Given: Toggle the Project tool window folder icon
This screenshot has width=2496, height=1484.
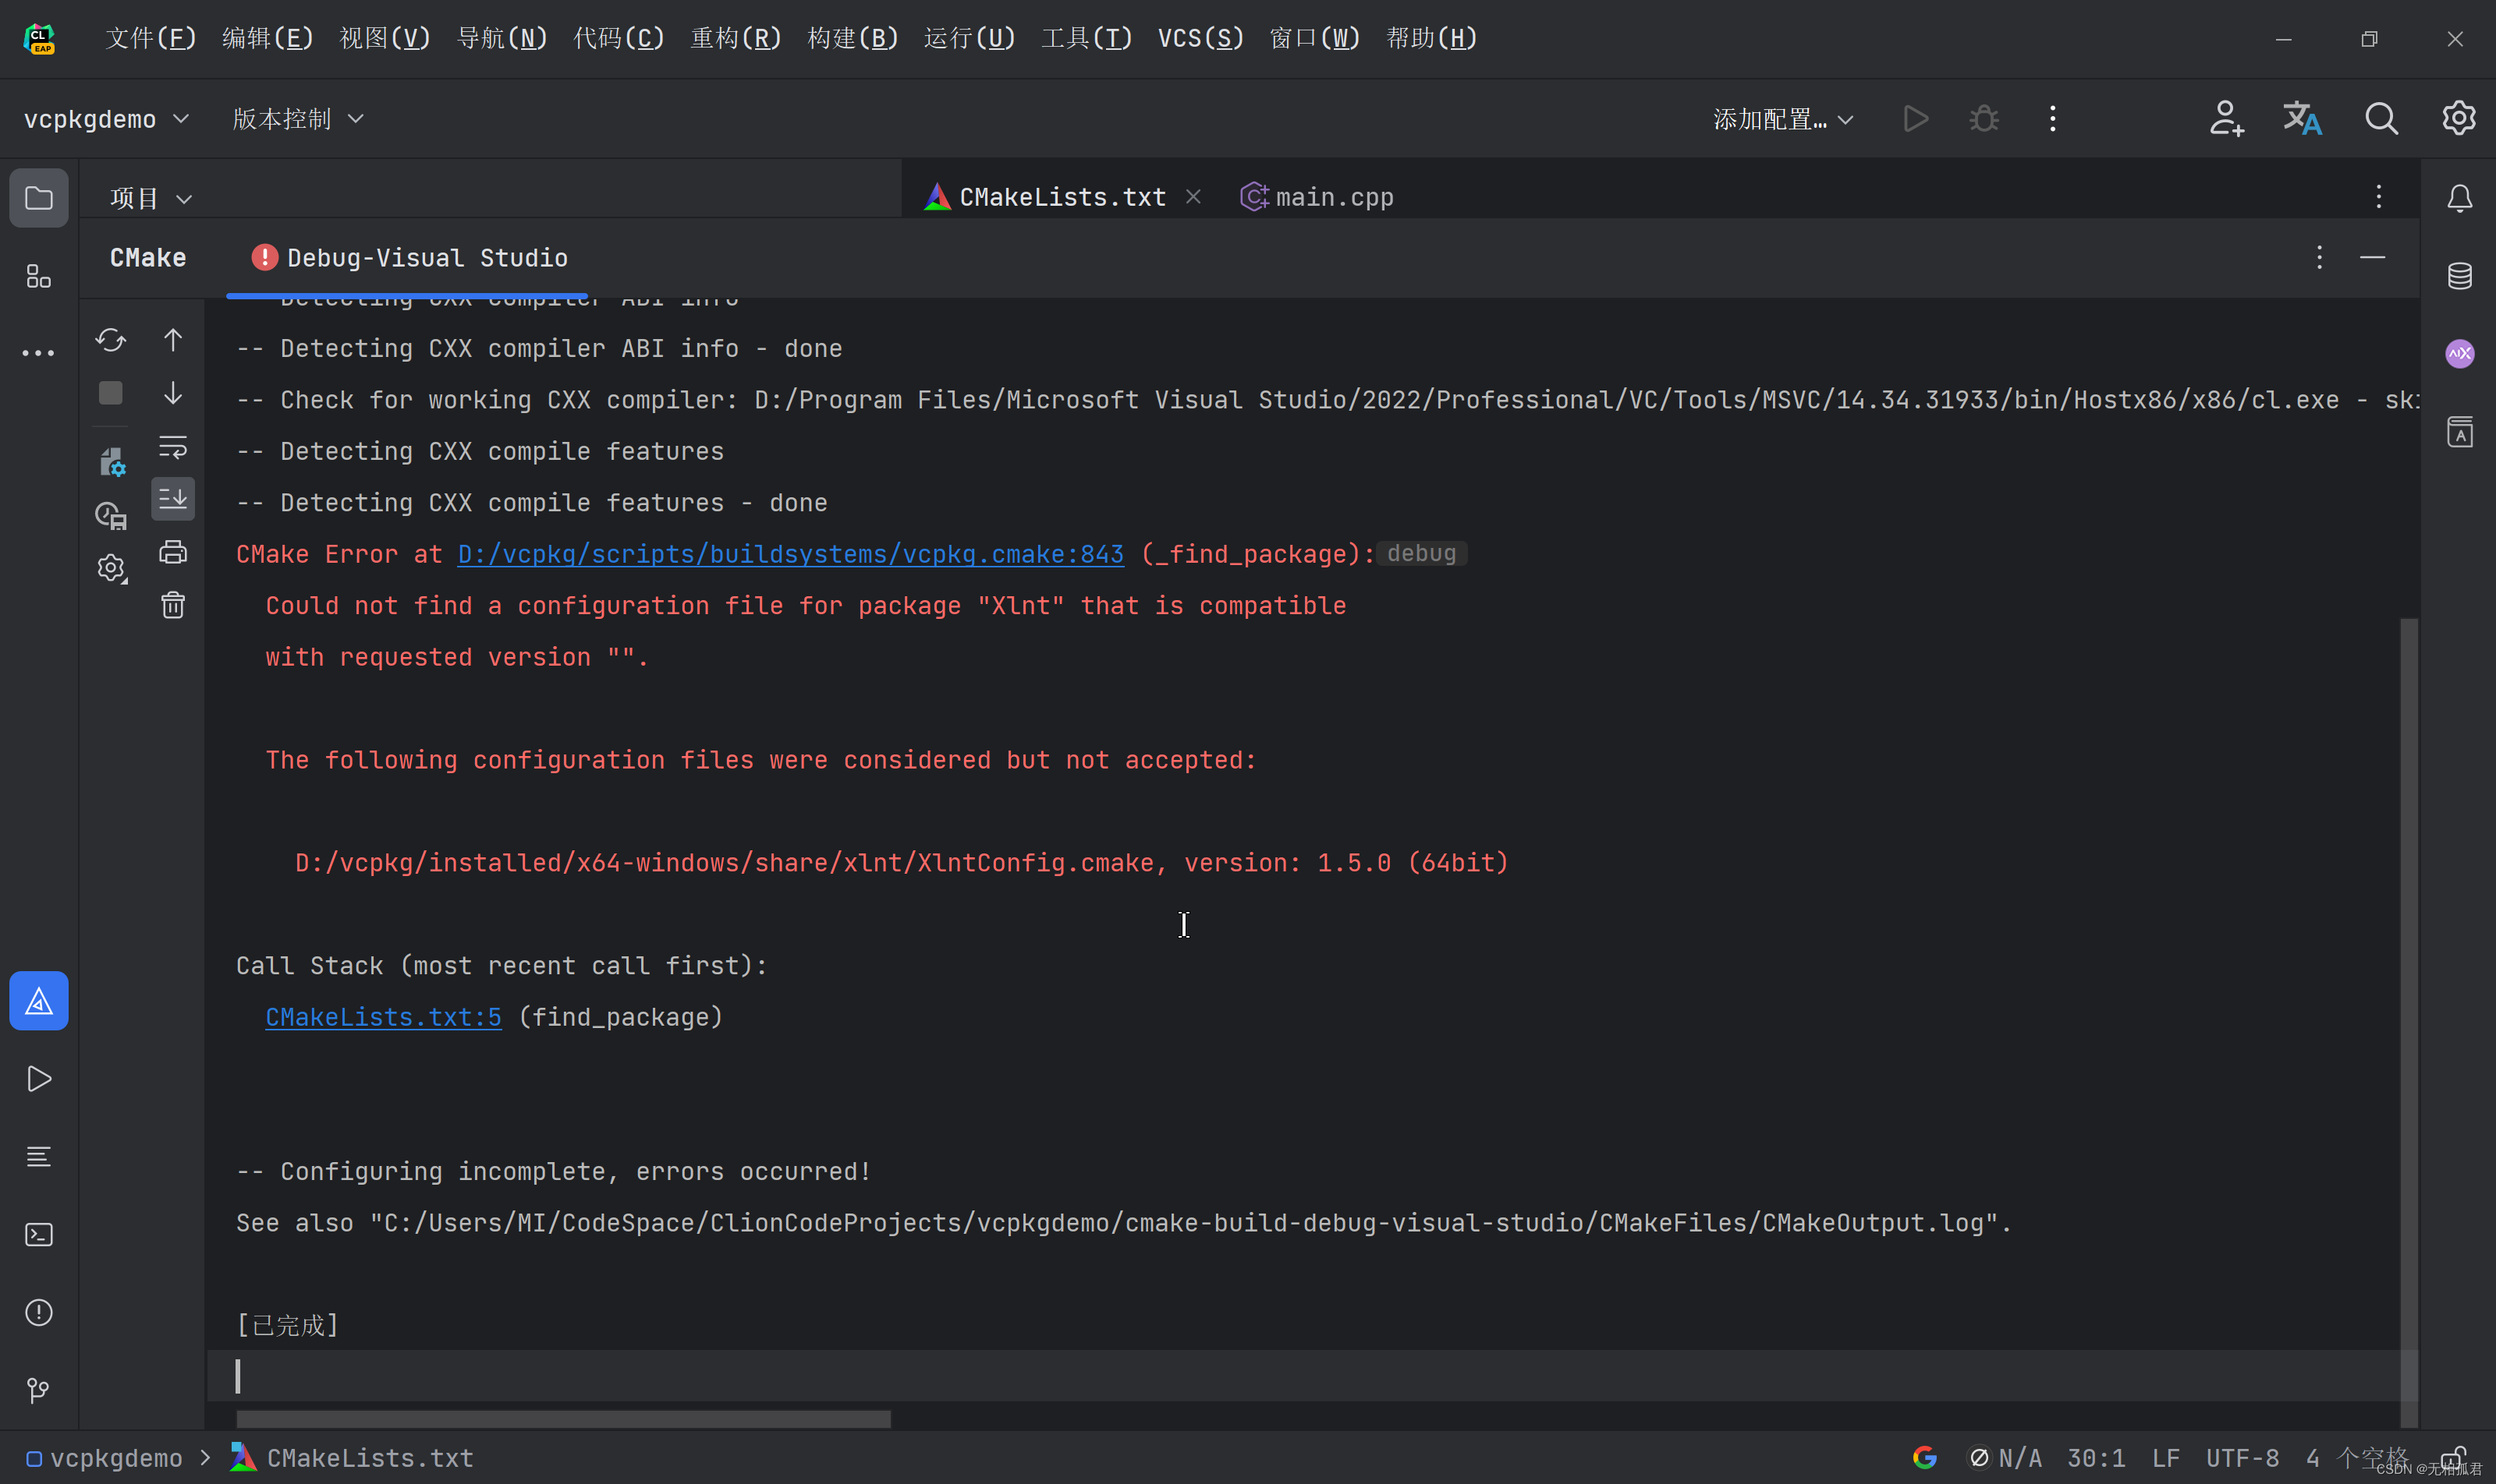Looking at the screenshot, I should [38, 198].
